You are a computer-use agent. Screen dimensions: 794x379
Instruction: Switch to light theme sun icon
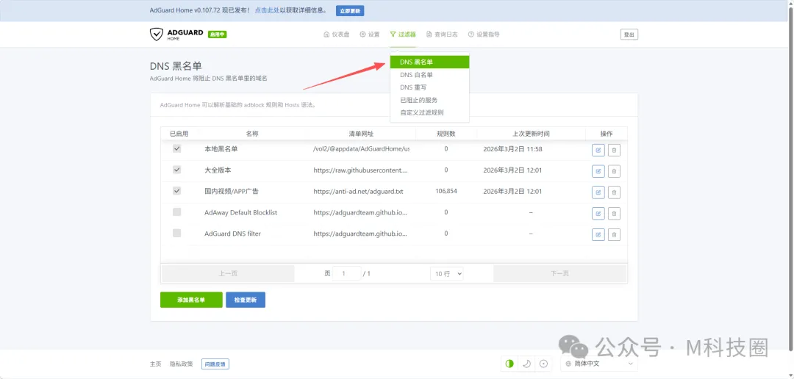543,364
